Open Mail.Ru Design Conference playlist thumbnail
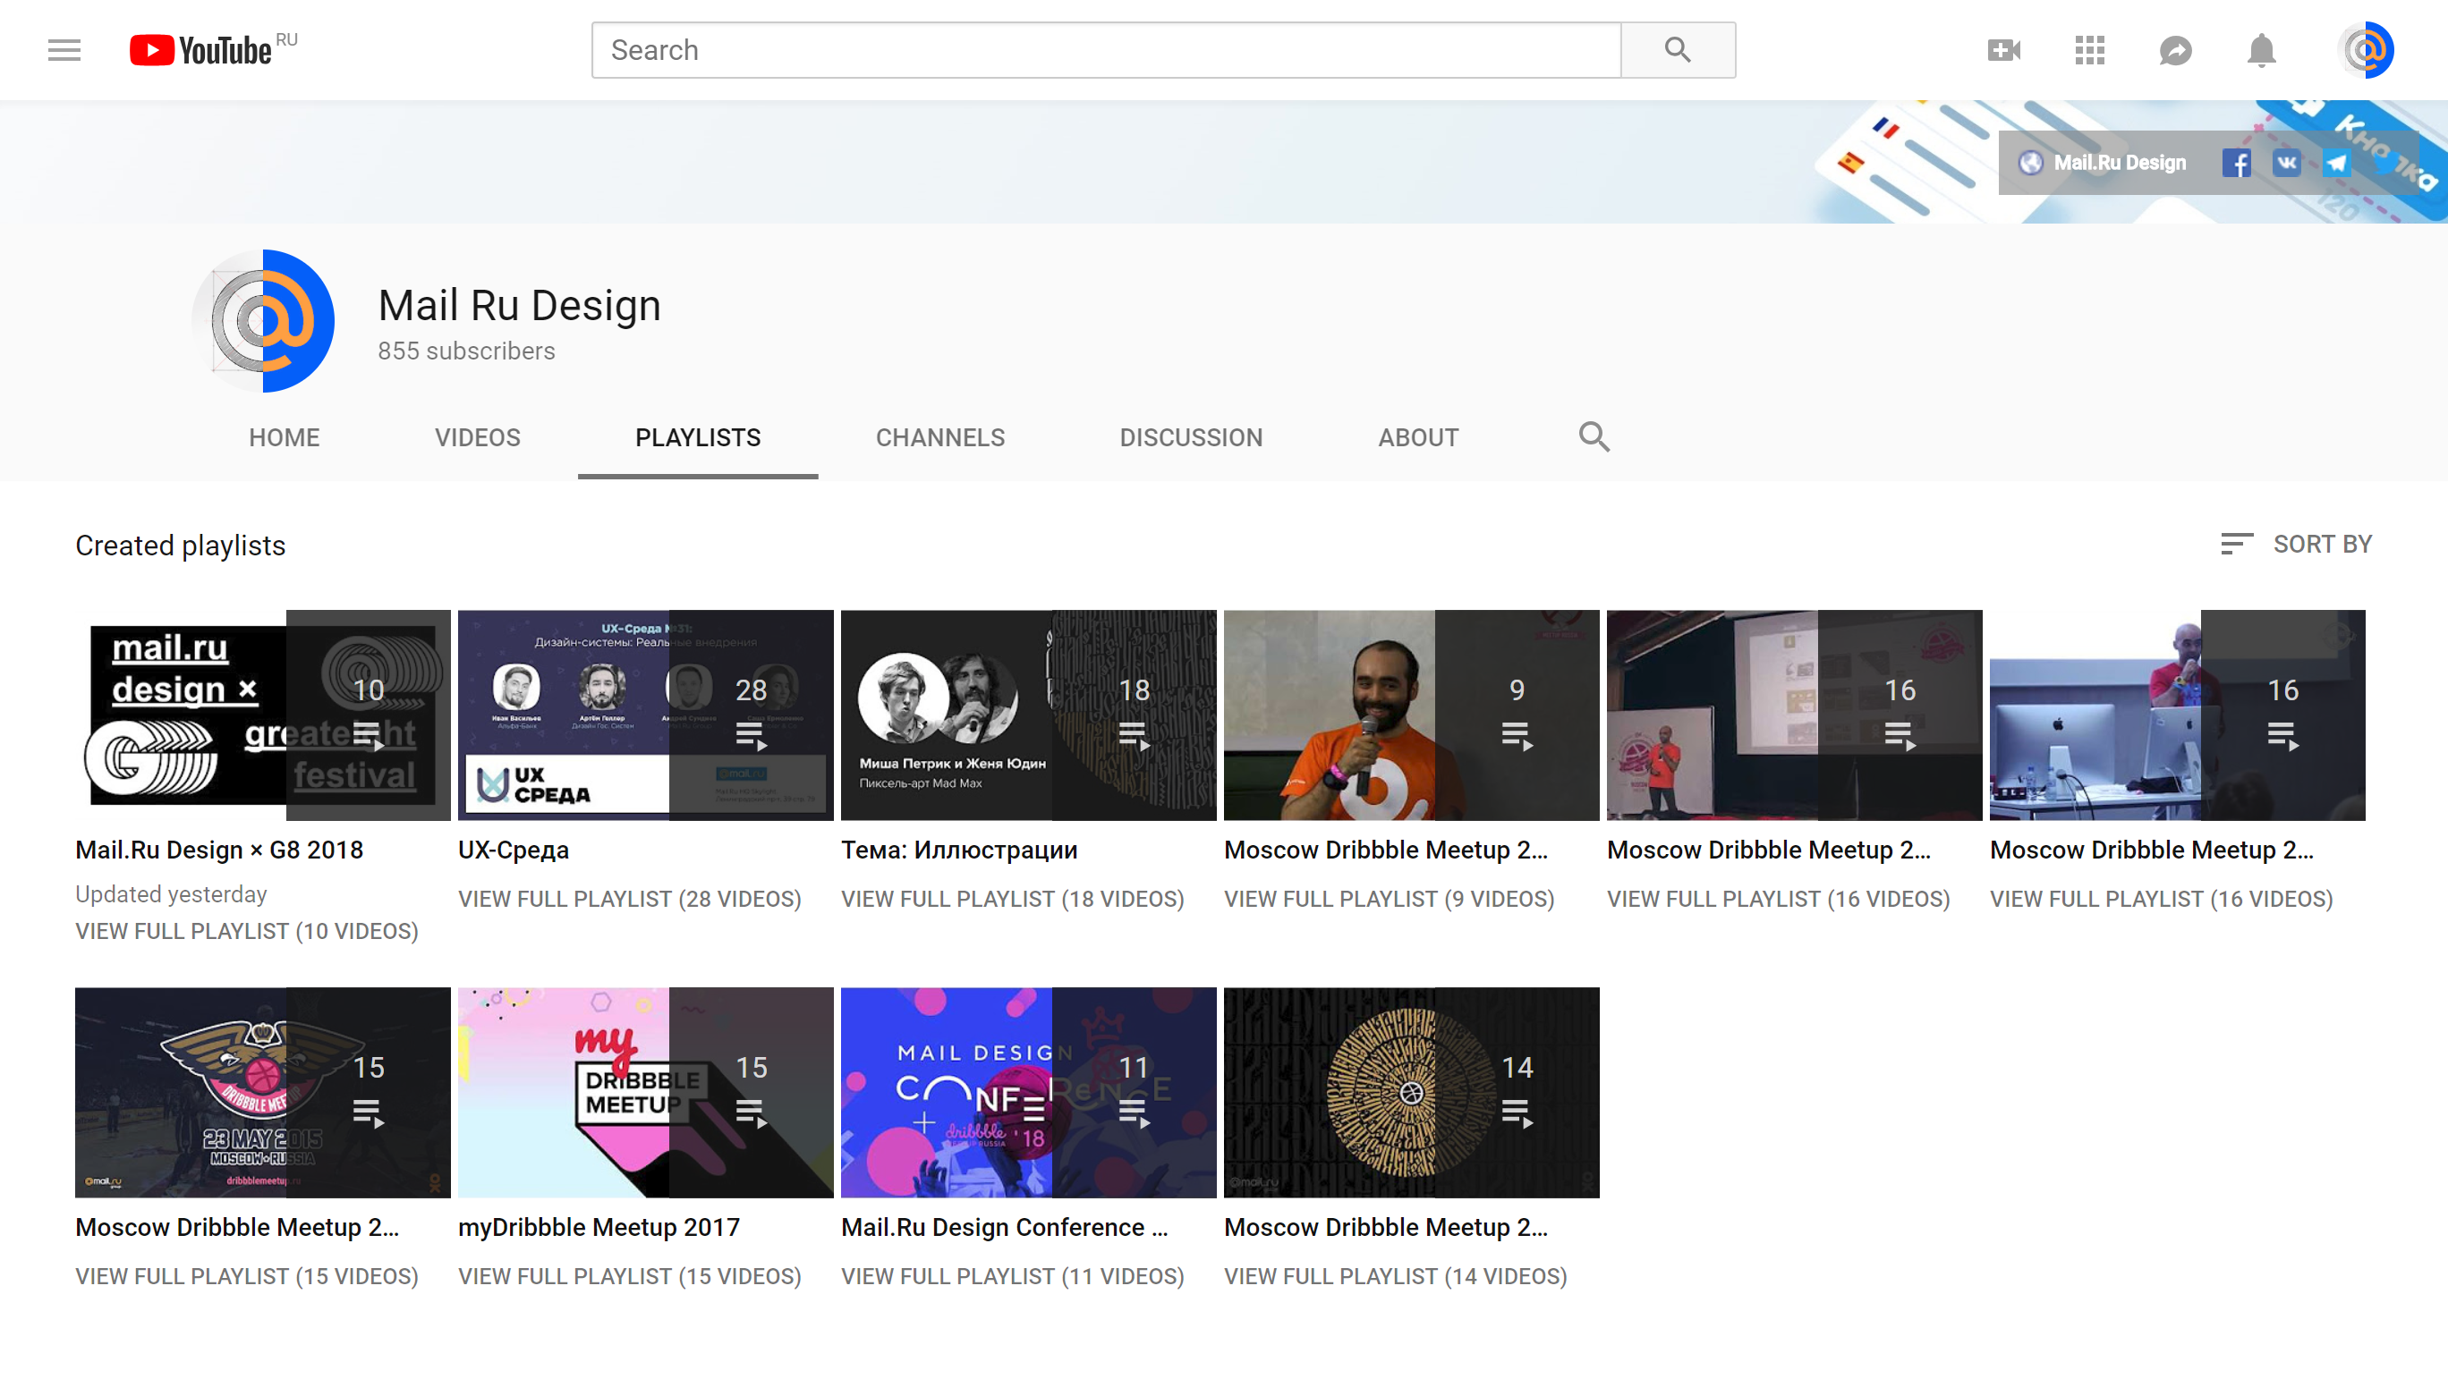 click(x=1028, y=1092)
